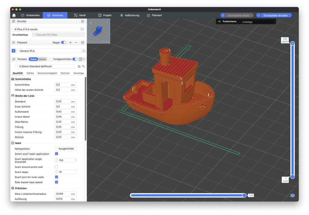Image resolution: width=309 pixels, height=215 pixels.
Task: Click layers icon at bottom right of viewport
Action: click(292, 195)
